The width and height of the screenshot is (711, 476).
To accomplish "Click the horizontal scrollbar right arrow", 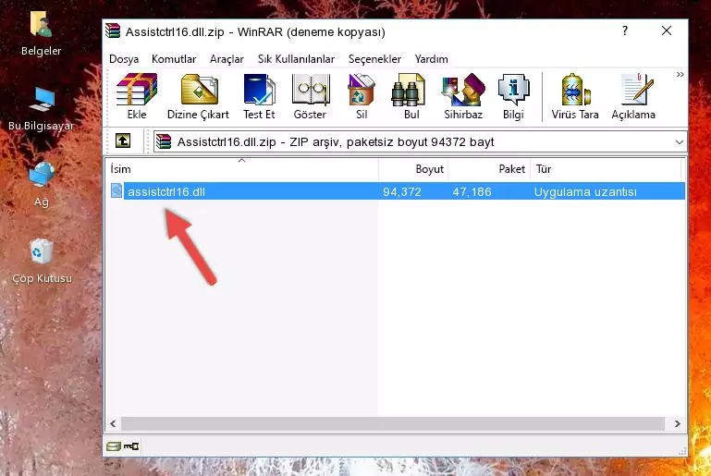I will click(x=677, y=423).
